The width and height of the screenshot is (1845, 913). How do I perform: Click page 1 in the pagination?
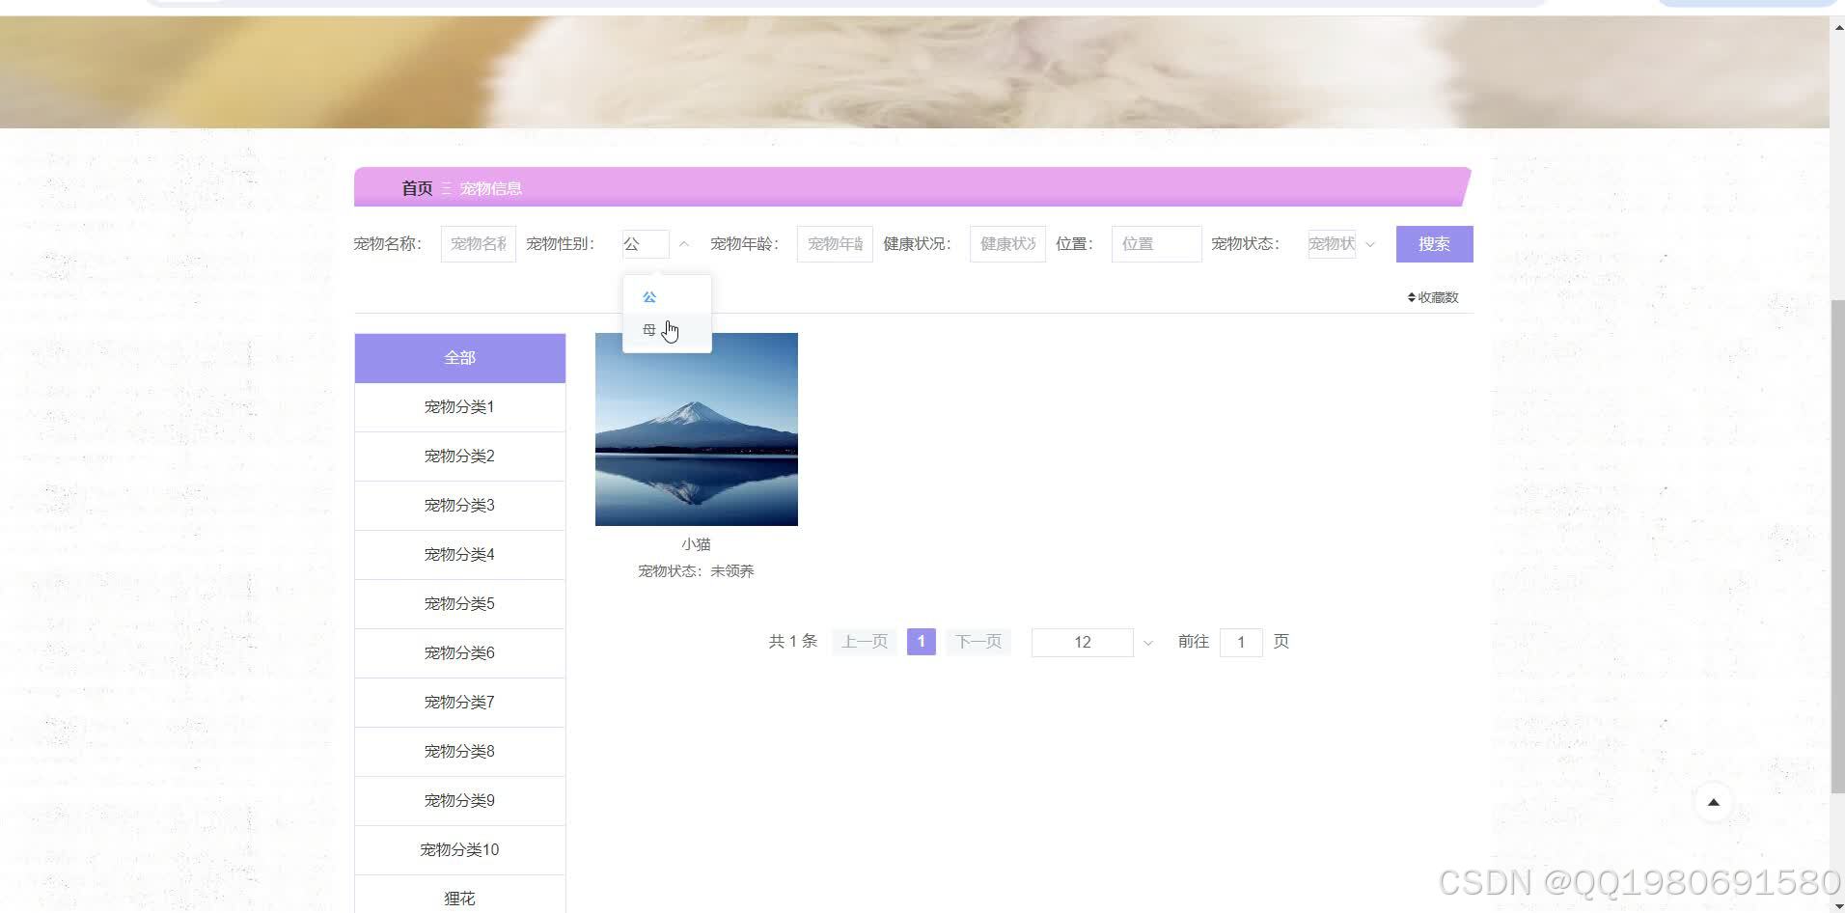pyautogui.click(x=921, y=641)
